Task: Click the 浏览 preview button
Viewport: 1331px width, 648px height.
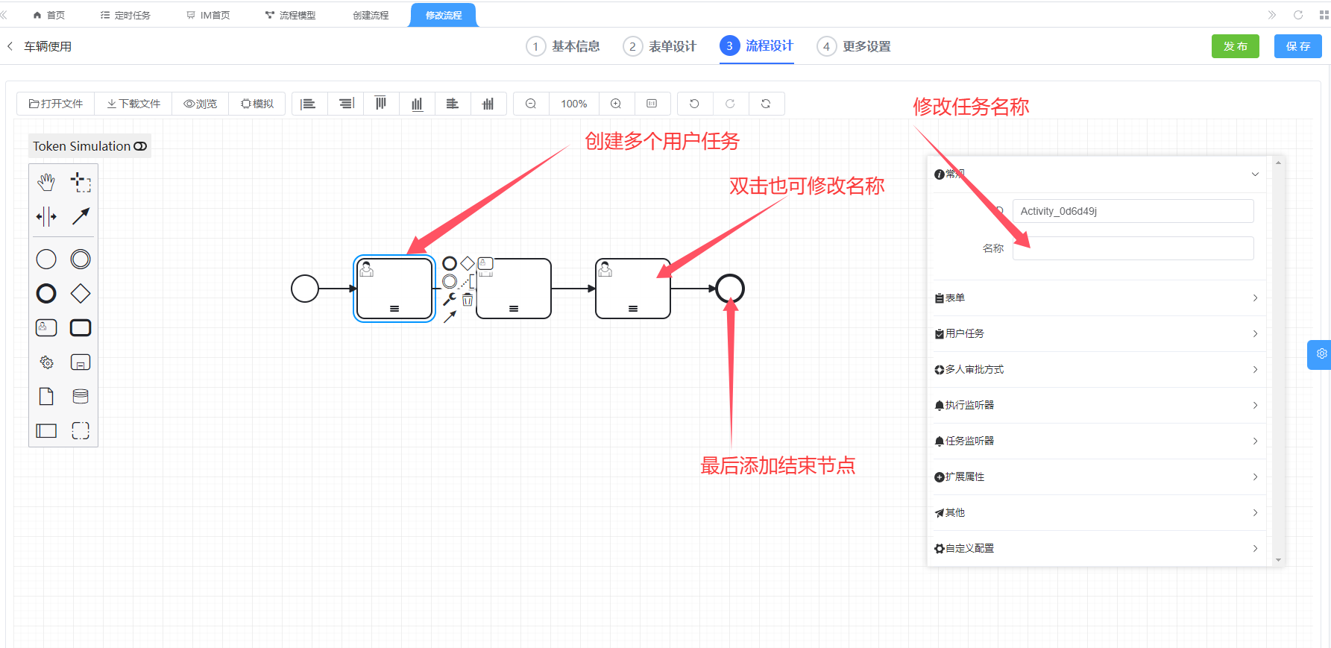Action: [x=201, y=104]
